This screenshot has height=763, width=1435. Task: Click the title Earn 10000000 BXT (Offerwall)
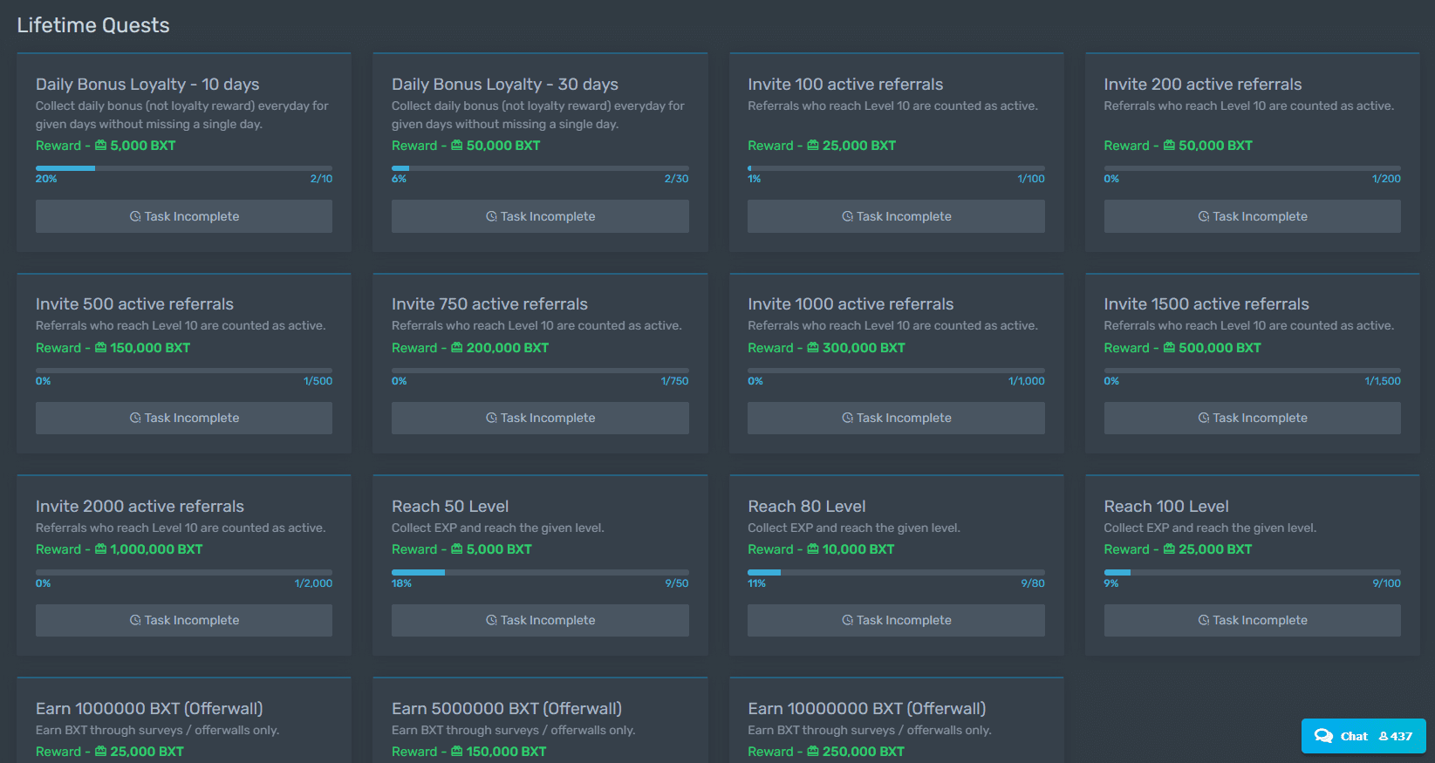(867, 709)
